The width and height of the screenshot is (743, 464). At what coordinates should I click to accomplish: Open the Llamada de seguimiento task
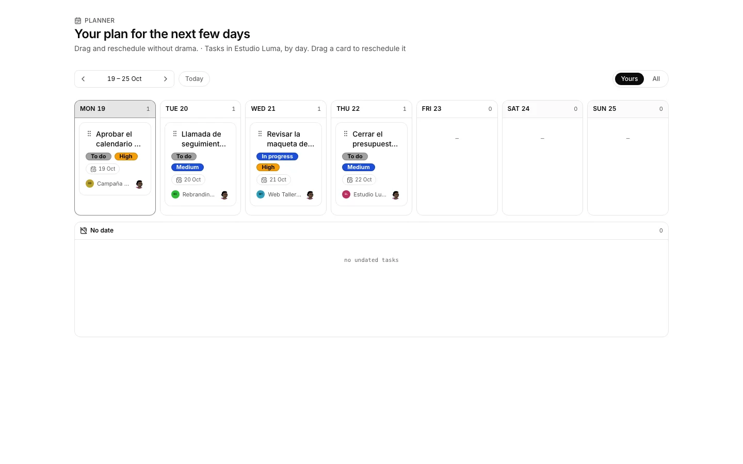[x=204, y=139]
